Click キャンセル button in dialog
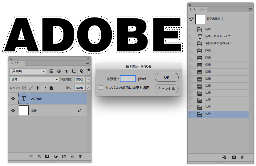The width and height of the screenshot is (256, 166). pyautogui.click(x=167, y=89)
